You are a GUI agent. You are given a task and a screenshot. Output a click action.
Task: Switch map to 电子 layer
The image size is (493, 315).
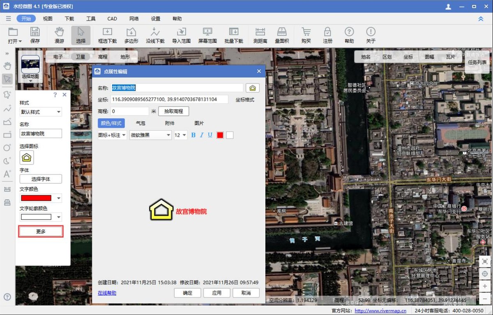tap(58, 57)
